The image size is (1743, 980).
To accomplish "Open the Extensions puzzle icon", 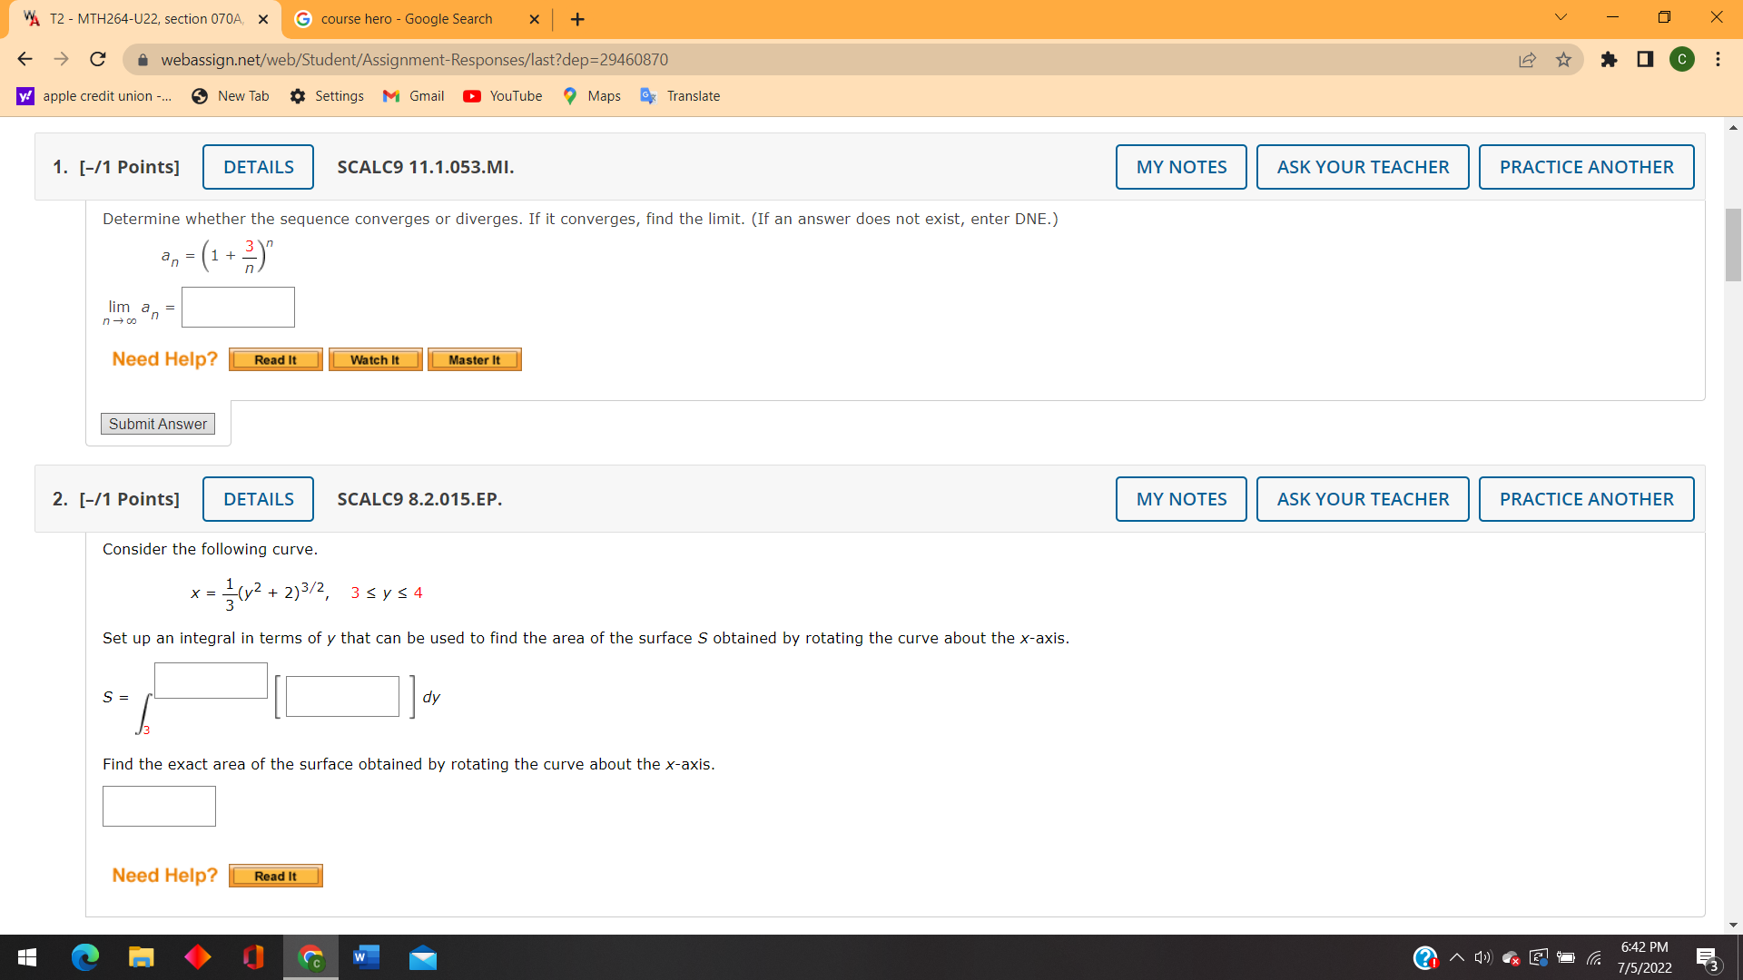I will (1609, 59).
